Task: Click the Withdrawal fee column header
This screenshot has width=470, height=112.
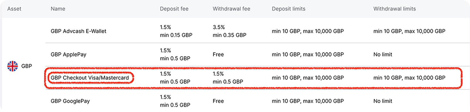Action: click(x=231, y=9)
